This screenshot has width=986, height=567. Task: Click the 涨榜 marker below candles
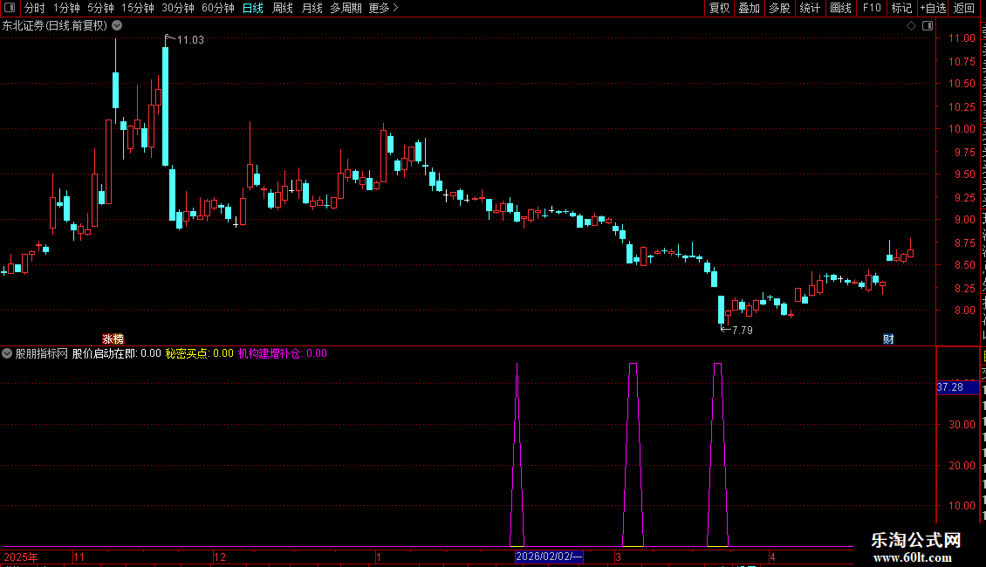tap(113, 338)
